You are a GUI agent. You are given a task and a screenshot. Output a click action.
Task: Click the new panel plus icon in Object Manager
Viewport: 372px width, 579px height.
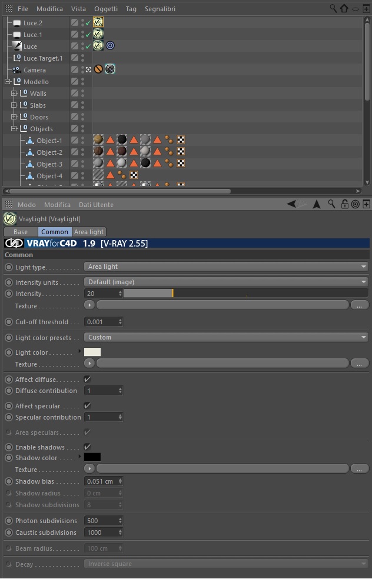coord(366,8)
